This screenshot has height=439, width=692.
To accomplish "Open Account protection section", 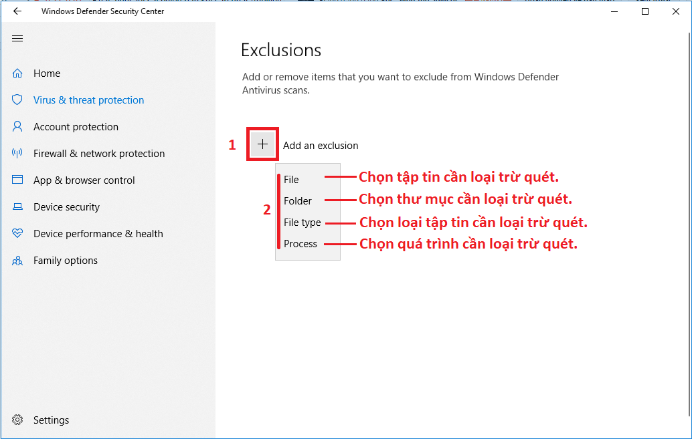I will [76, 127].
